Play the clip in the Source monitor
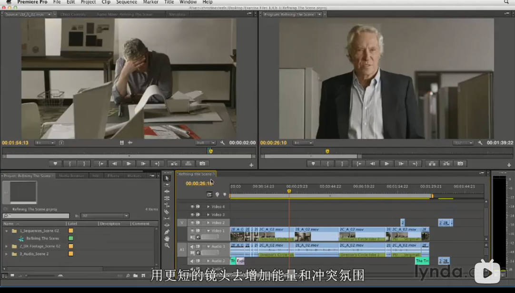The width and height of the screenshot is (515, 293). [x=129, y=163]
